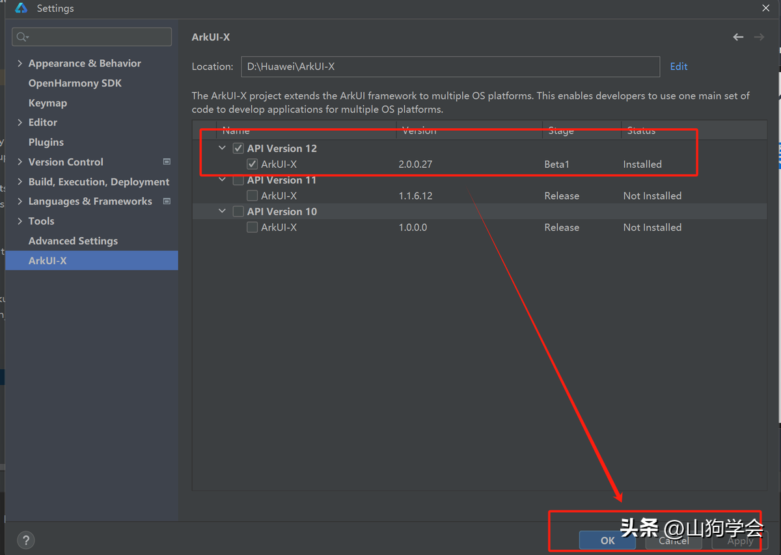Screen dimensions: 781x555
Task: Click the Edit location link
Action: click(x=679, y=66)
